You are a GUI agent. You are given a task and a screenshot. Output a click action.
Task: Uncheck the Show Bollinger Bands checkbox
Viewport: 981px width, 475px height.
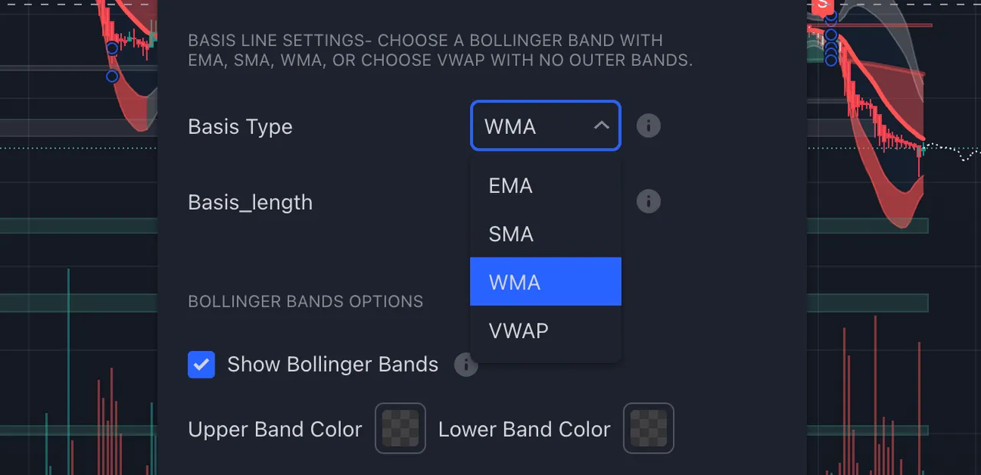(x=202, y=365)
